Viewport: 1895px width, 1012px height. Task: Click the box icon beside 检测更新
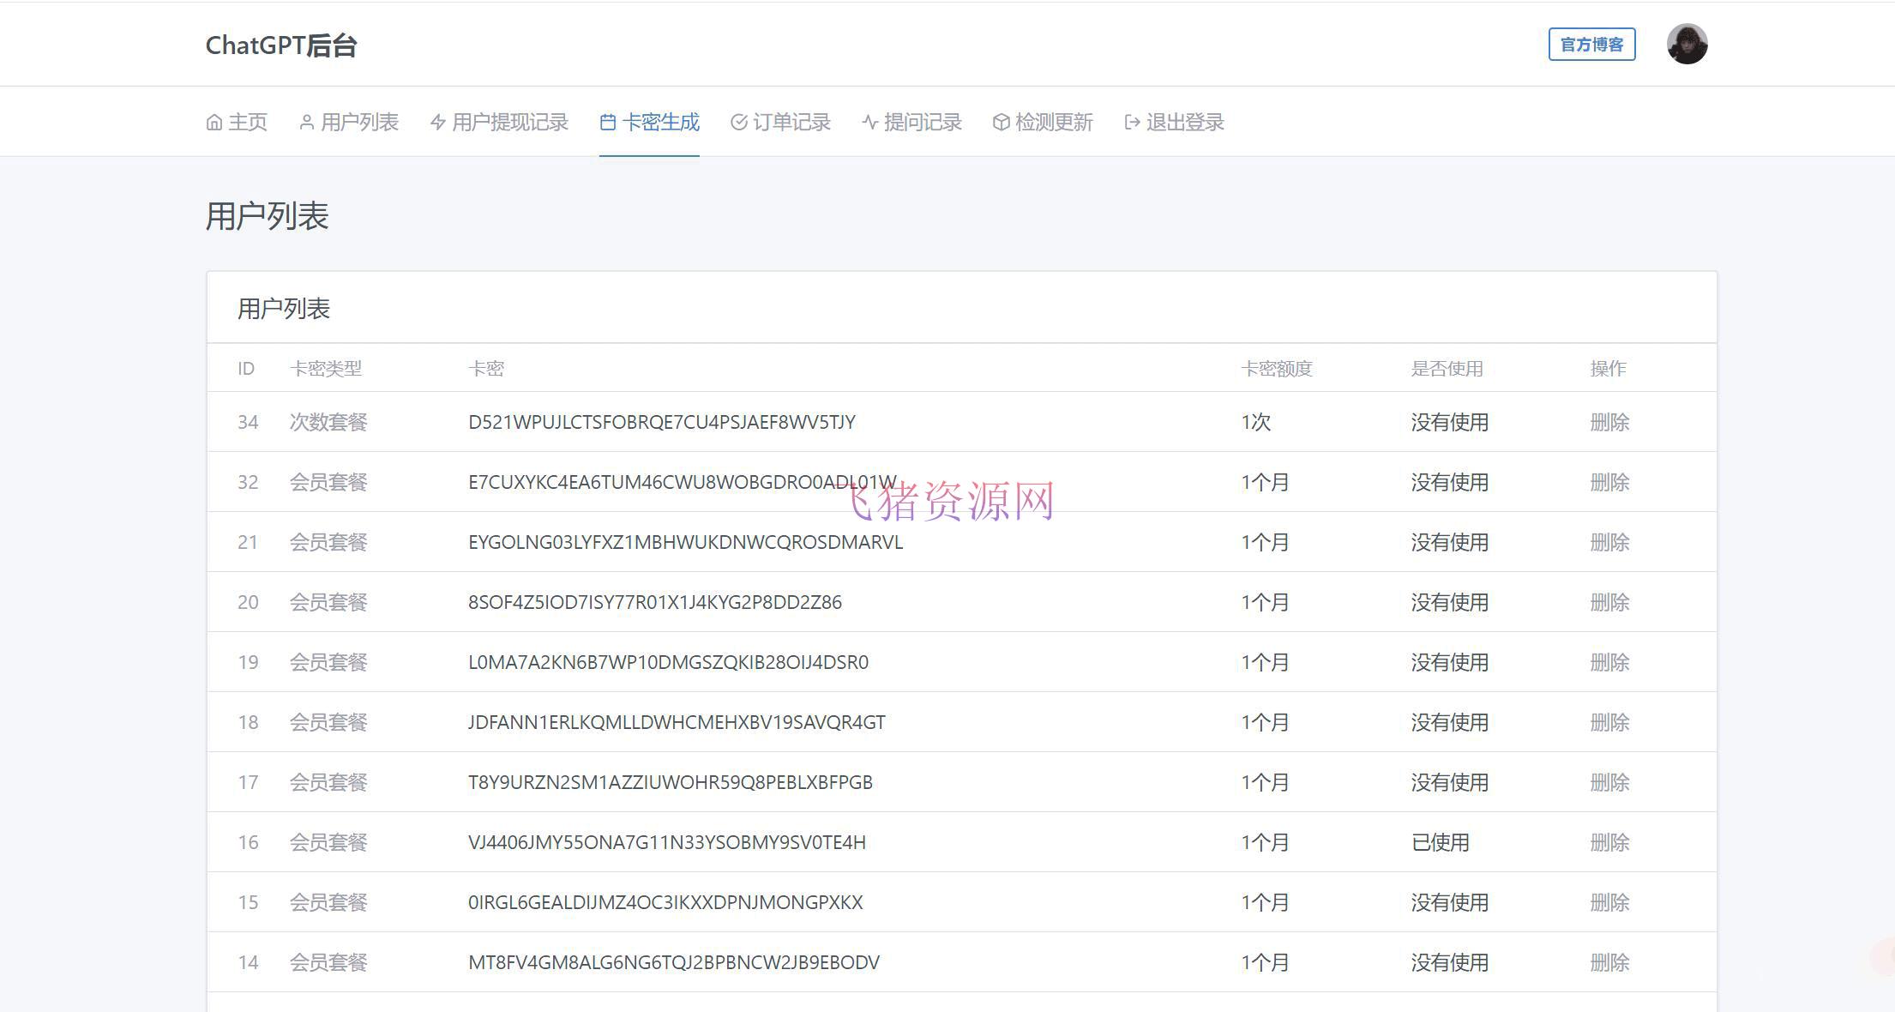(x=1001, y=123)
